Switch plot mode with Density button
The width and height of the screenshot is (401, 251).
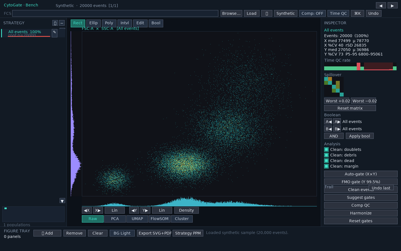click(x=187, y=210)
